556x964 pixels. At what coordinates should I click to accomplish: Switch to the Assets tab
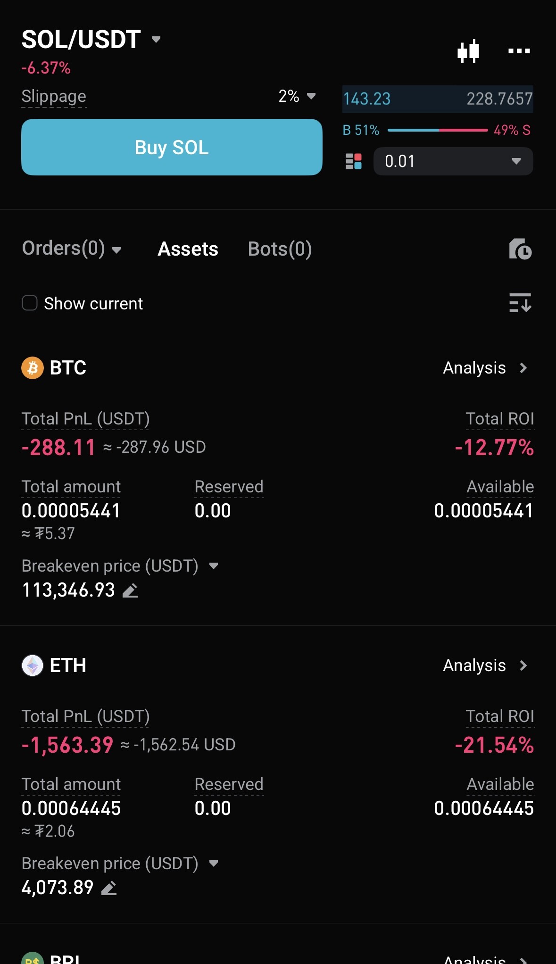(x=188, y=249)
